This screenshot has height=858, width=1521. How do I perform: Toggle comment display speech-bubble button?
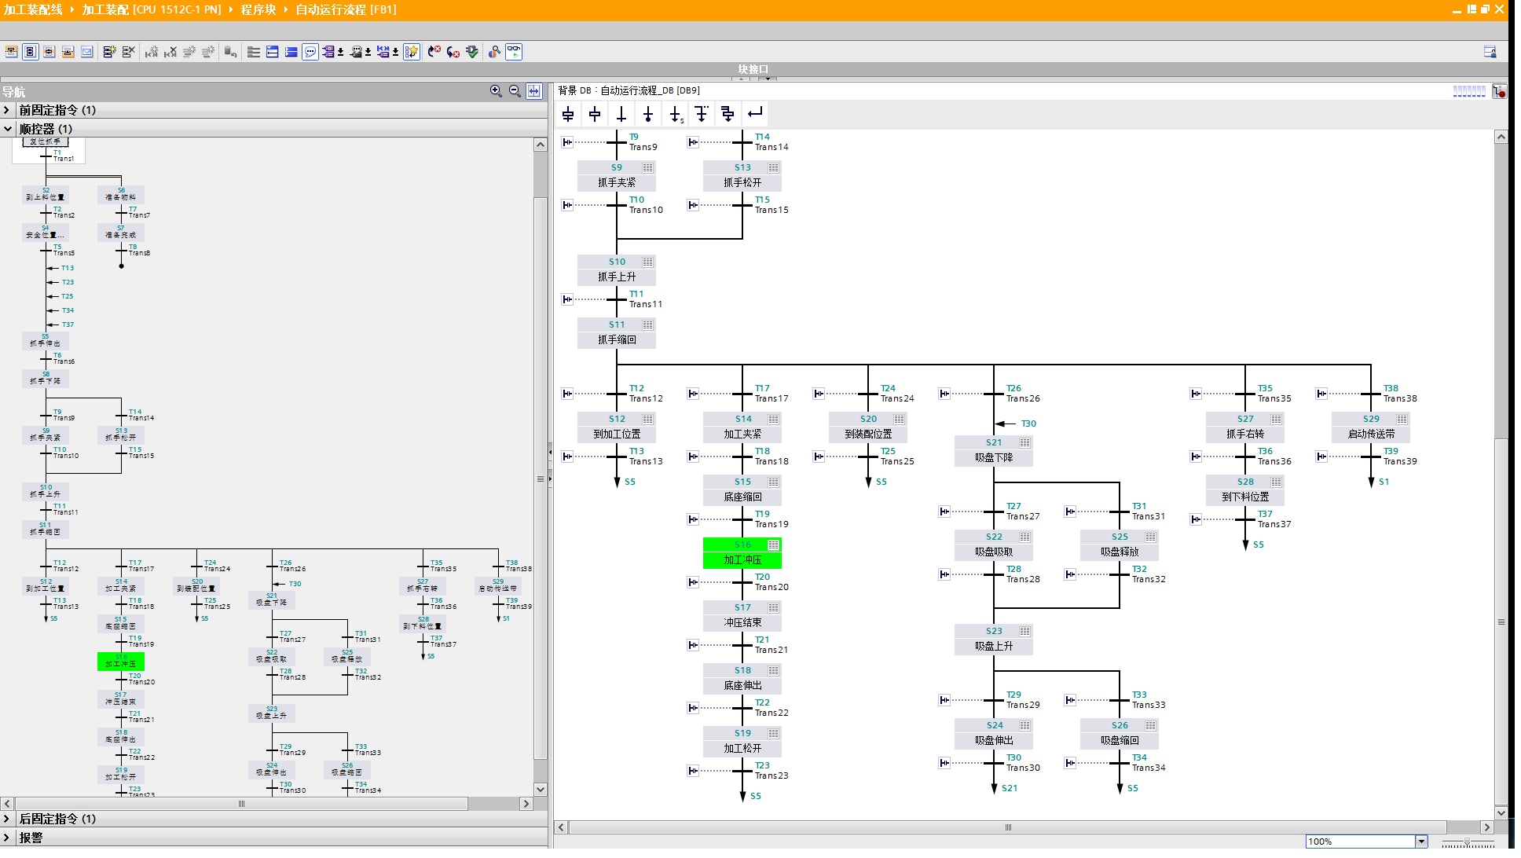coord(310,52)
